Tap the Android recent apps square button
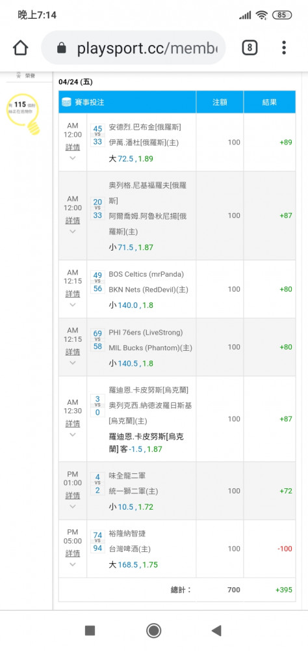Screen dimensions: 308x651 coord(90,631)
